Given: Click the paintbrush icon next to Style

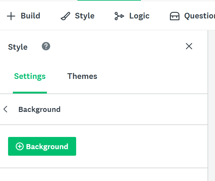Looking at the screenshot, I should click(x=65, y=16).
